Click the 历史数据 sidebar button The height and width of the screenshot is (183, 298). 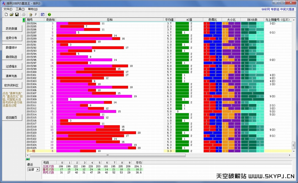pyautogui.click(x=12, y=29)
